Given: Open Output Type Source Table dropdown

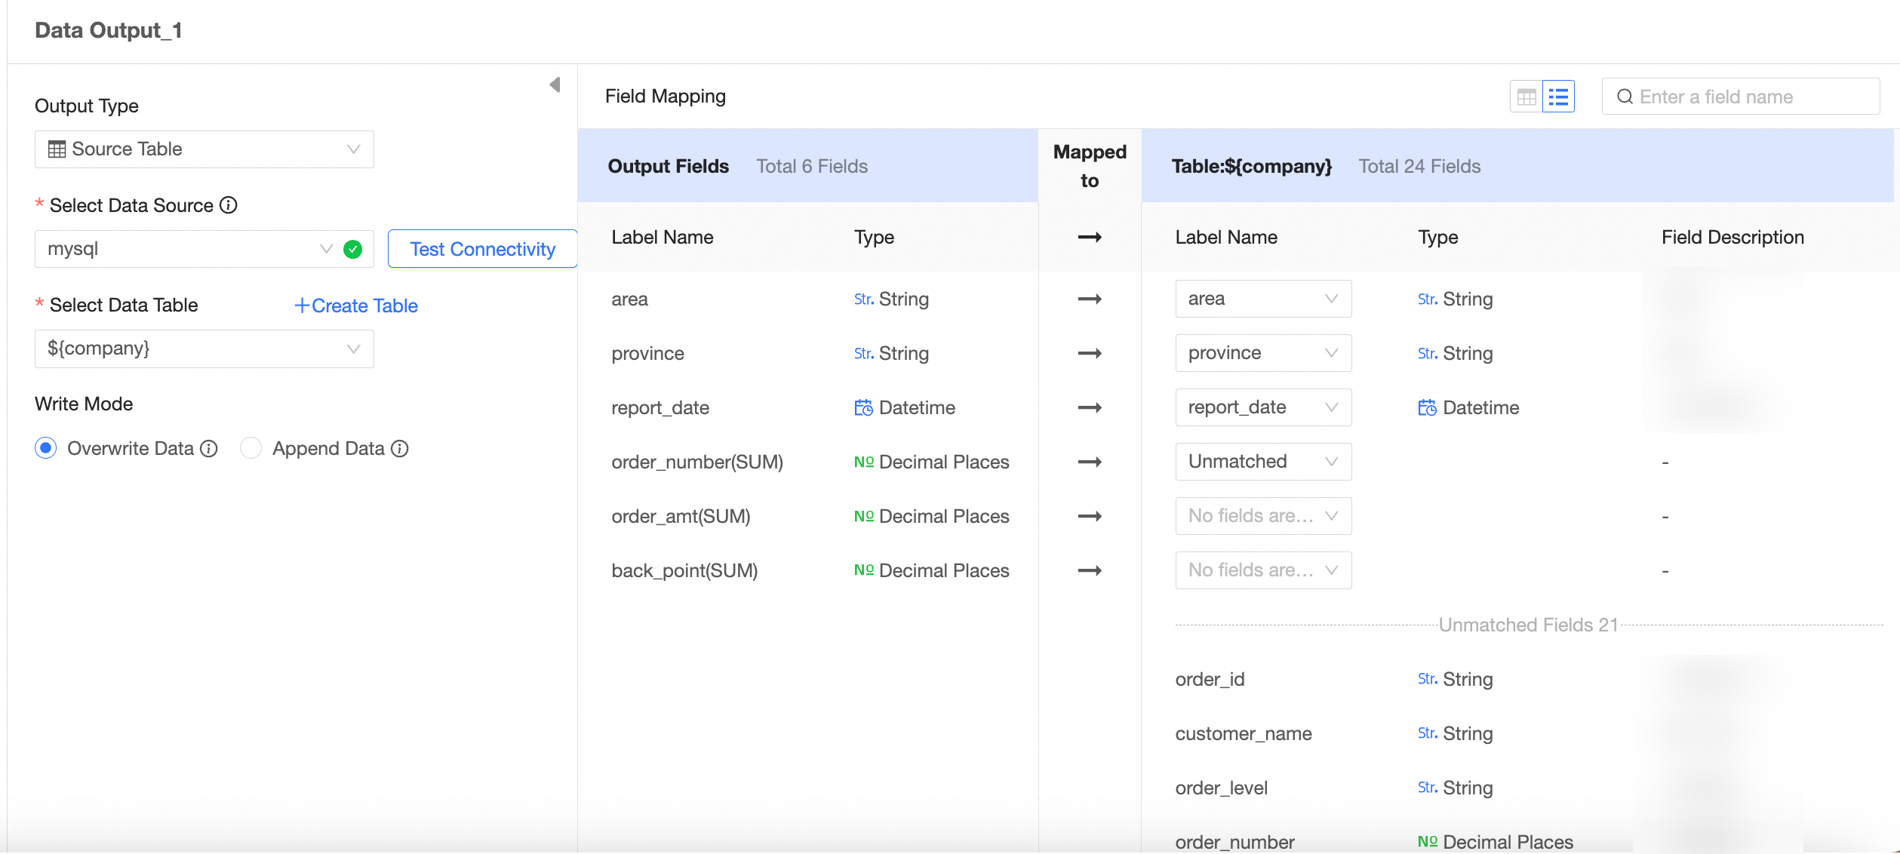Looking at the screenshot, I should tap(204, 149).
